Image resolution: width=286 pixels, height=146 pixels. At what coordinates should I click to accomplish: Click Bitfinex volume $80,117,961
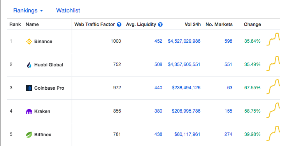coord(187,134)
